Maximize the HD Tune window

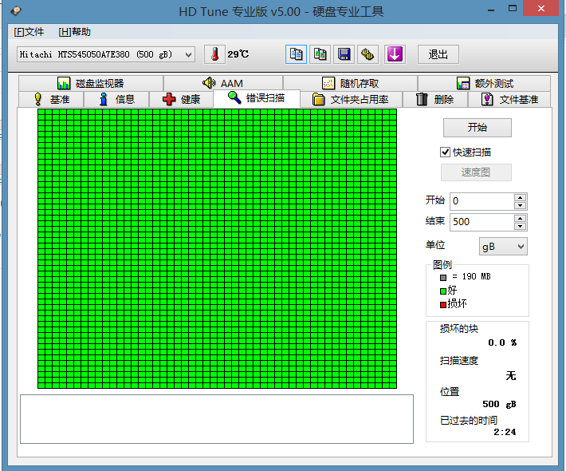point(513,8)
